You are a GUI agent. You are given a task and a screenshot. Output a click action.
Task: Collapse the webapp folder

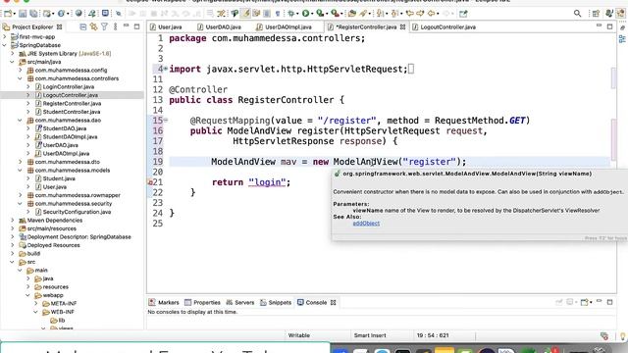tap(28, 295)
